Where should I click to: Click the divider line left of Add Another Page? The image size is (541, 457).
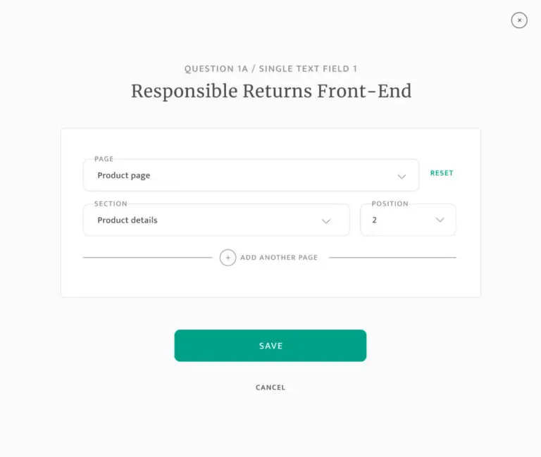[x=147, y=258]
